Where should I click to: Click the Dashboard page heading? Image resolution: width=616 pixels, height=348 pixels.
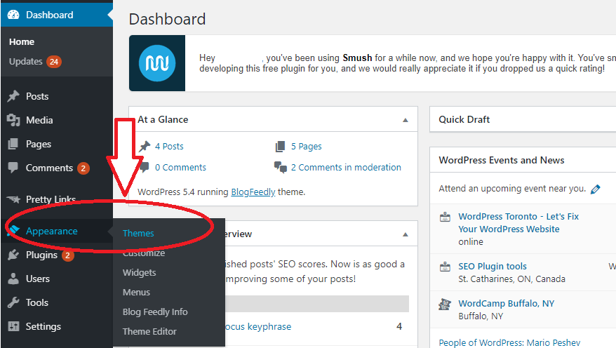click(168, 19)
